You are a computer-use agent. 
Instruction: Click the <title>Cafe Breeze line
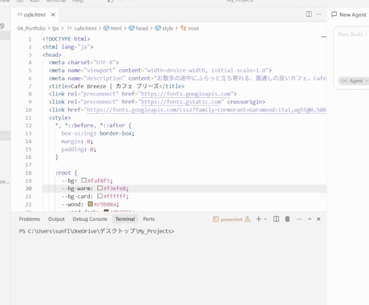116,86
